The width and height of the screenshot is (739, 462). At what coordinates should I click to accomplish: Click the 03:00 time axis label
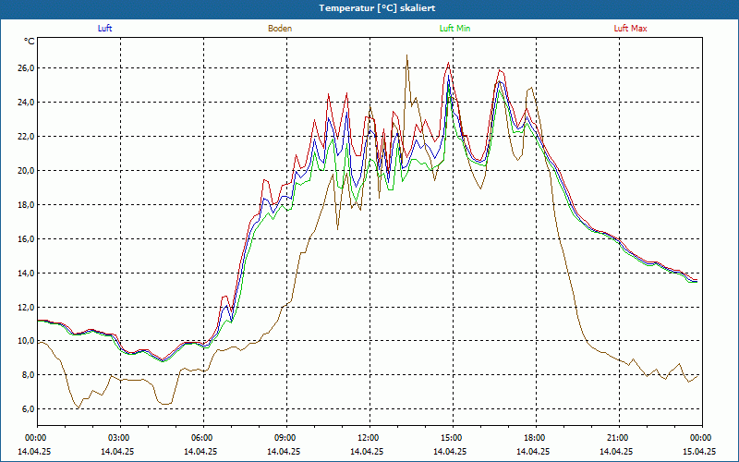(120, 438)
